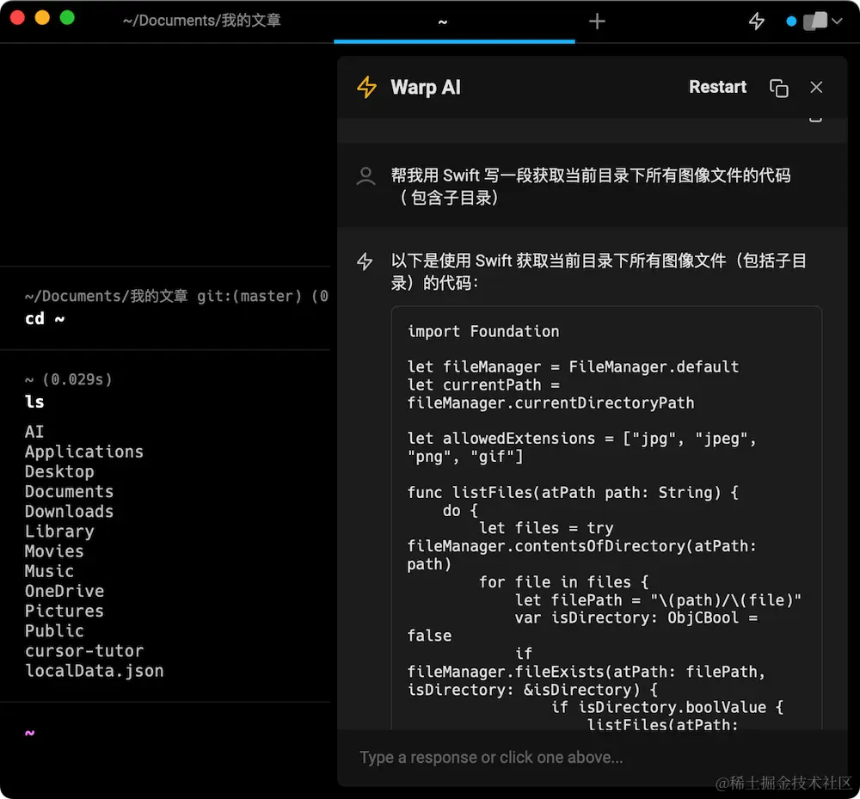The height and width of the screenshot is (799, 860).
Task: Click the yellow Warp AI bolt logo
Action: pyautogui.click(x=366, y=87)
